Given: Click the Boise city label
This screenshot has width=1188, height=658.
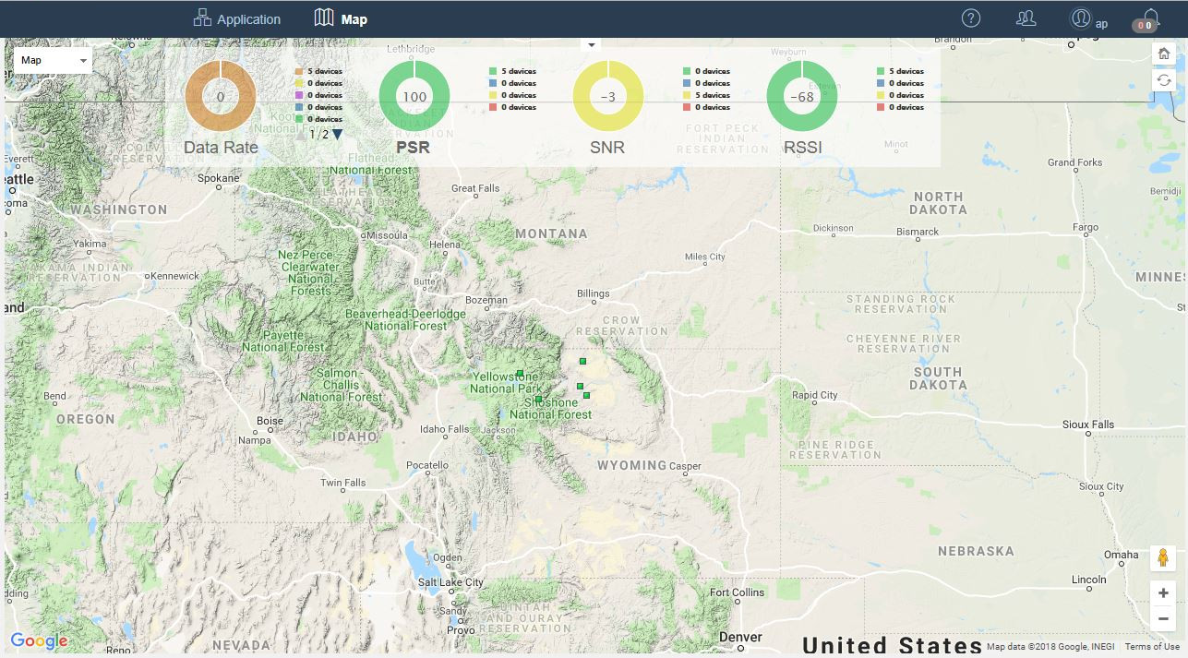Looking at the screenshot, I should tap(270, 421).
